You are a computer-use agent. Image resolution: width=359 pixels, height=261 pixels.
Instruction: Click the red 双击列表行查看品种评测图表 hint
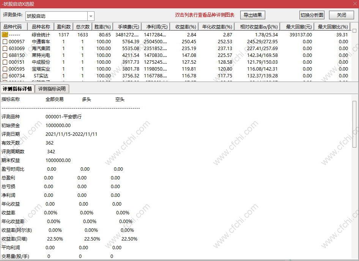pyautogui.click(x=205, y=15)
